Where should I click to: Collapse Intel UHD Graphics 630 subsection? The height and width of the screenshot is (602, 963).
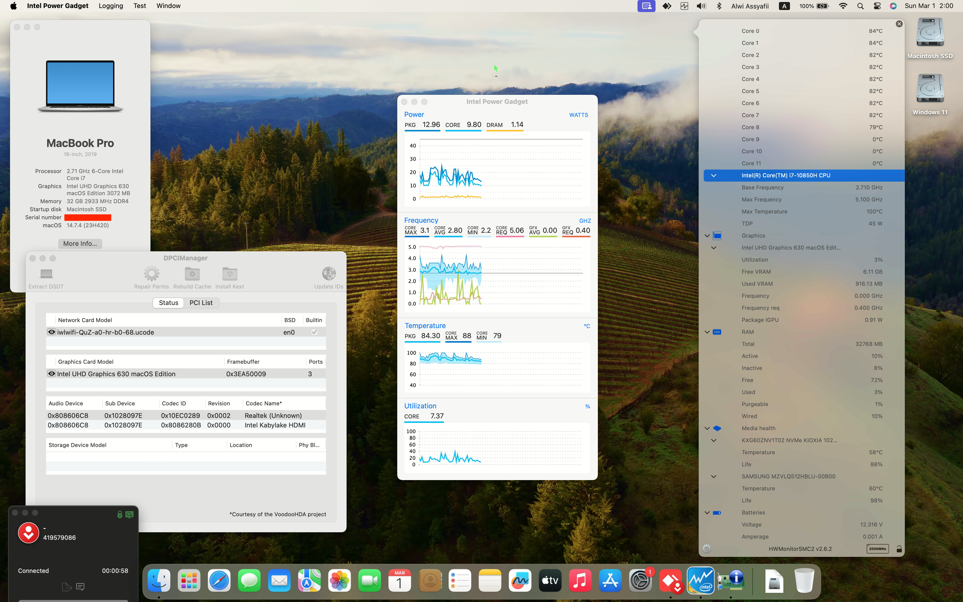[713, 248]
